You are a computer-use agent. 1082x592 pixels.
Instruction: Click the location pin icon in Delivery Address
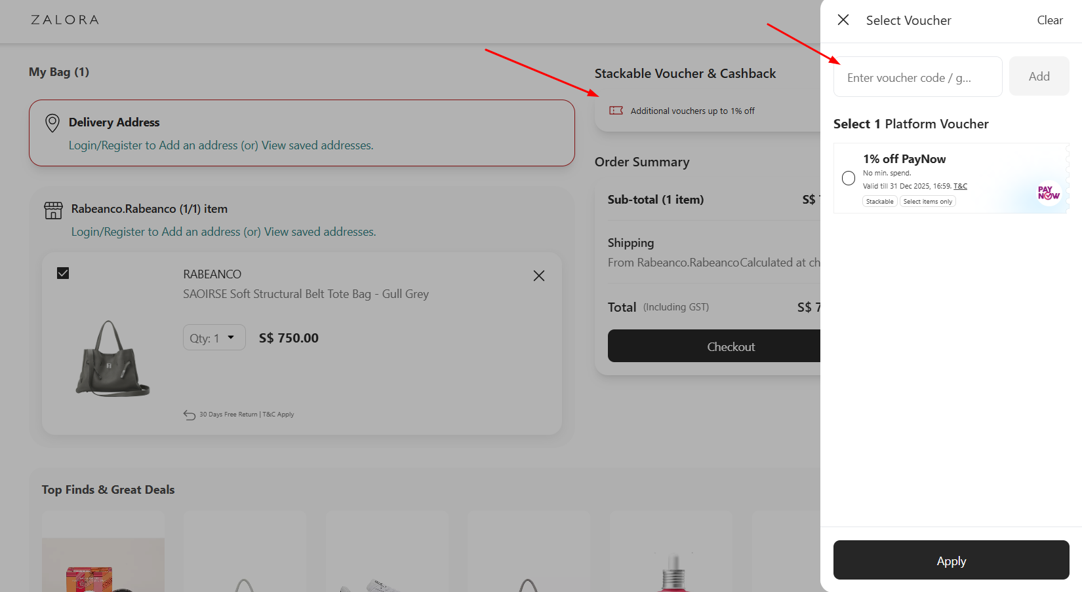click(52, 122)
